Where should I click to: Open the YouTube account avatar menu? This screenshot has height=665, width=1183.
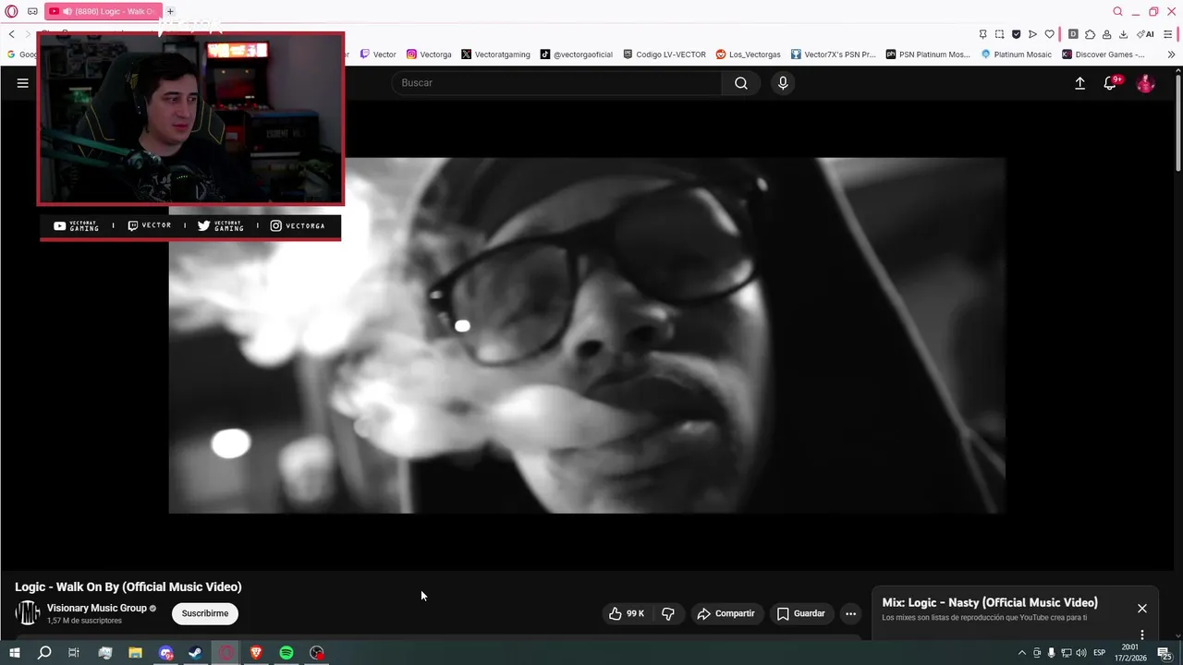pos(1145,83)
